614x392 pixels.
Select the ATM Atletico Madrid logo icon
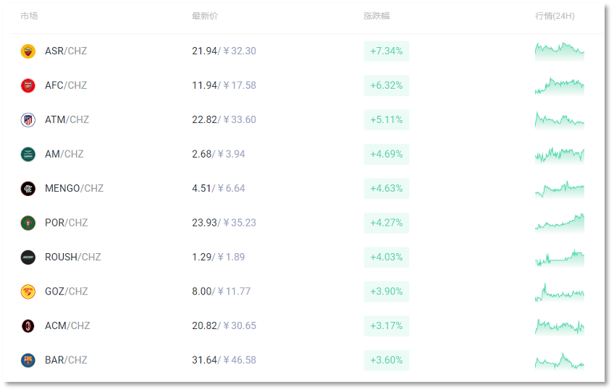pyautogui.click(x=28, y=120)
